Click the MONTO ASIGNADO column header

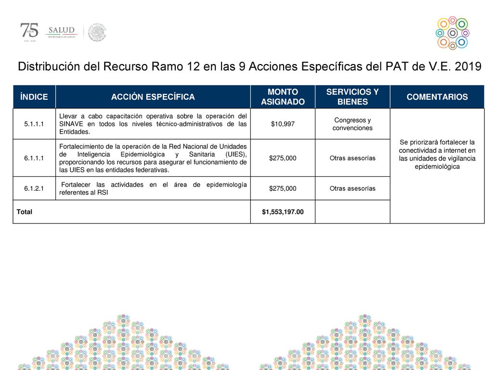[283, 97]
